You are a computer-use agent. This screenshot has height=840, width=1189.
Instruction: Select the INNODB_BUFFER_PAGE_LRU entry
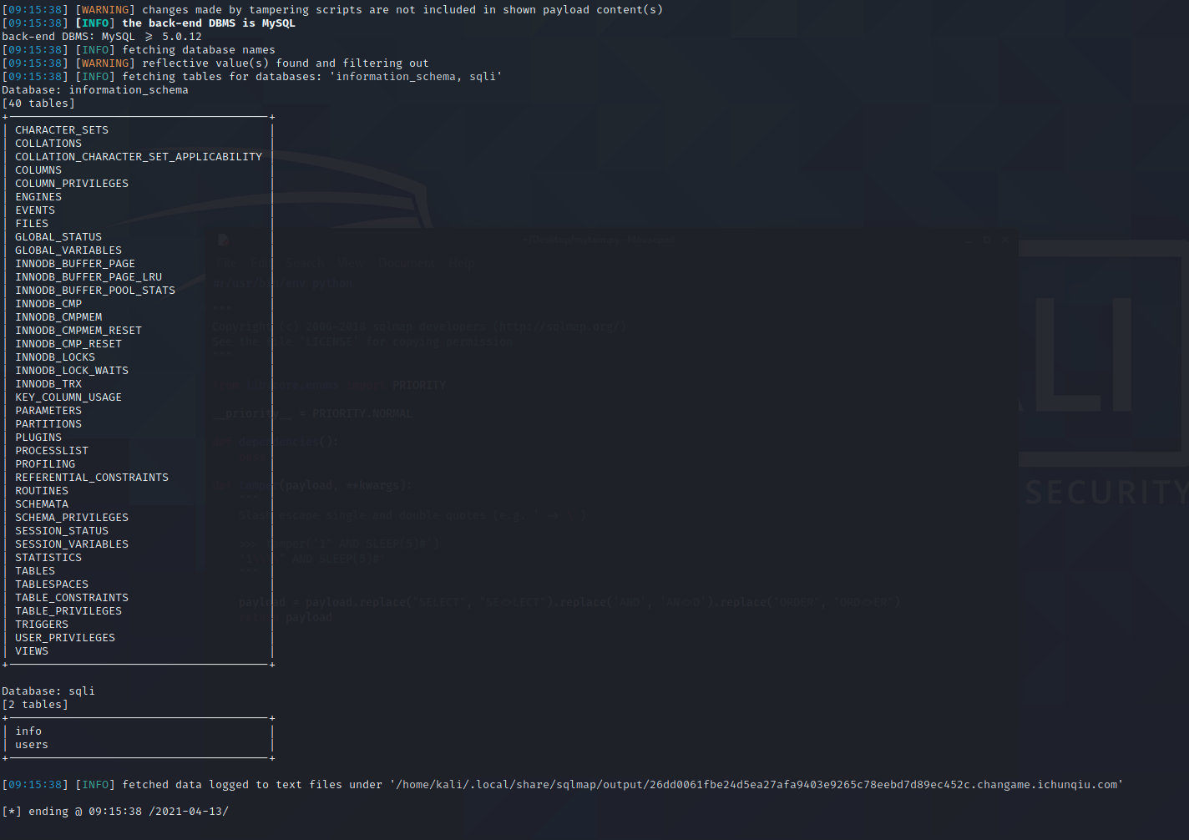coord(89,277)
